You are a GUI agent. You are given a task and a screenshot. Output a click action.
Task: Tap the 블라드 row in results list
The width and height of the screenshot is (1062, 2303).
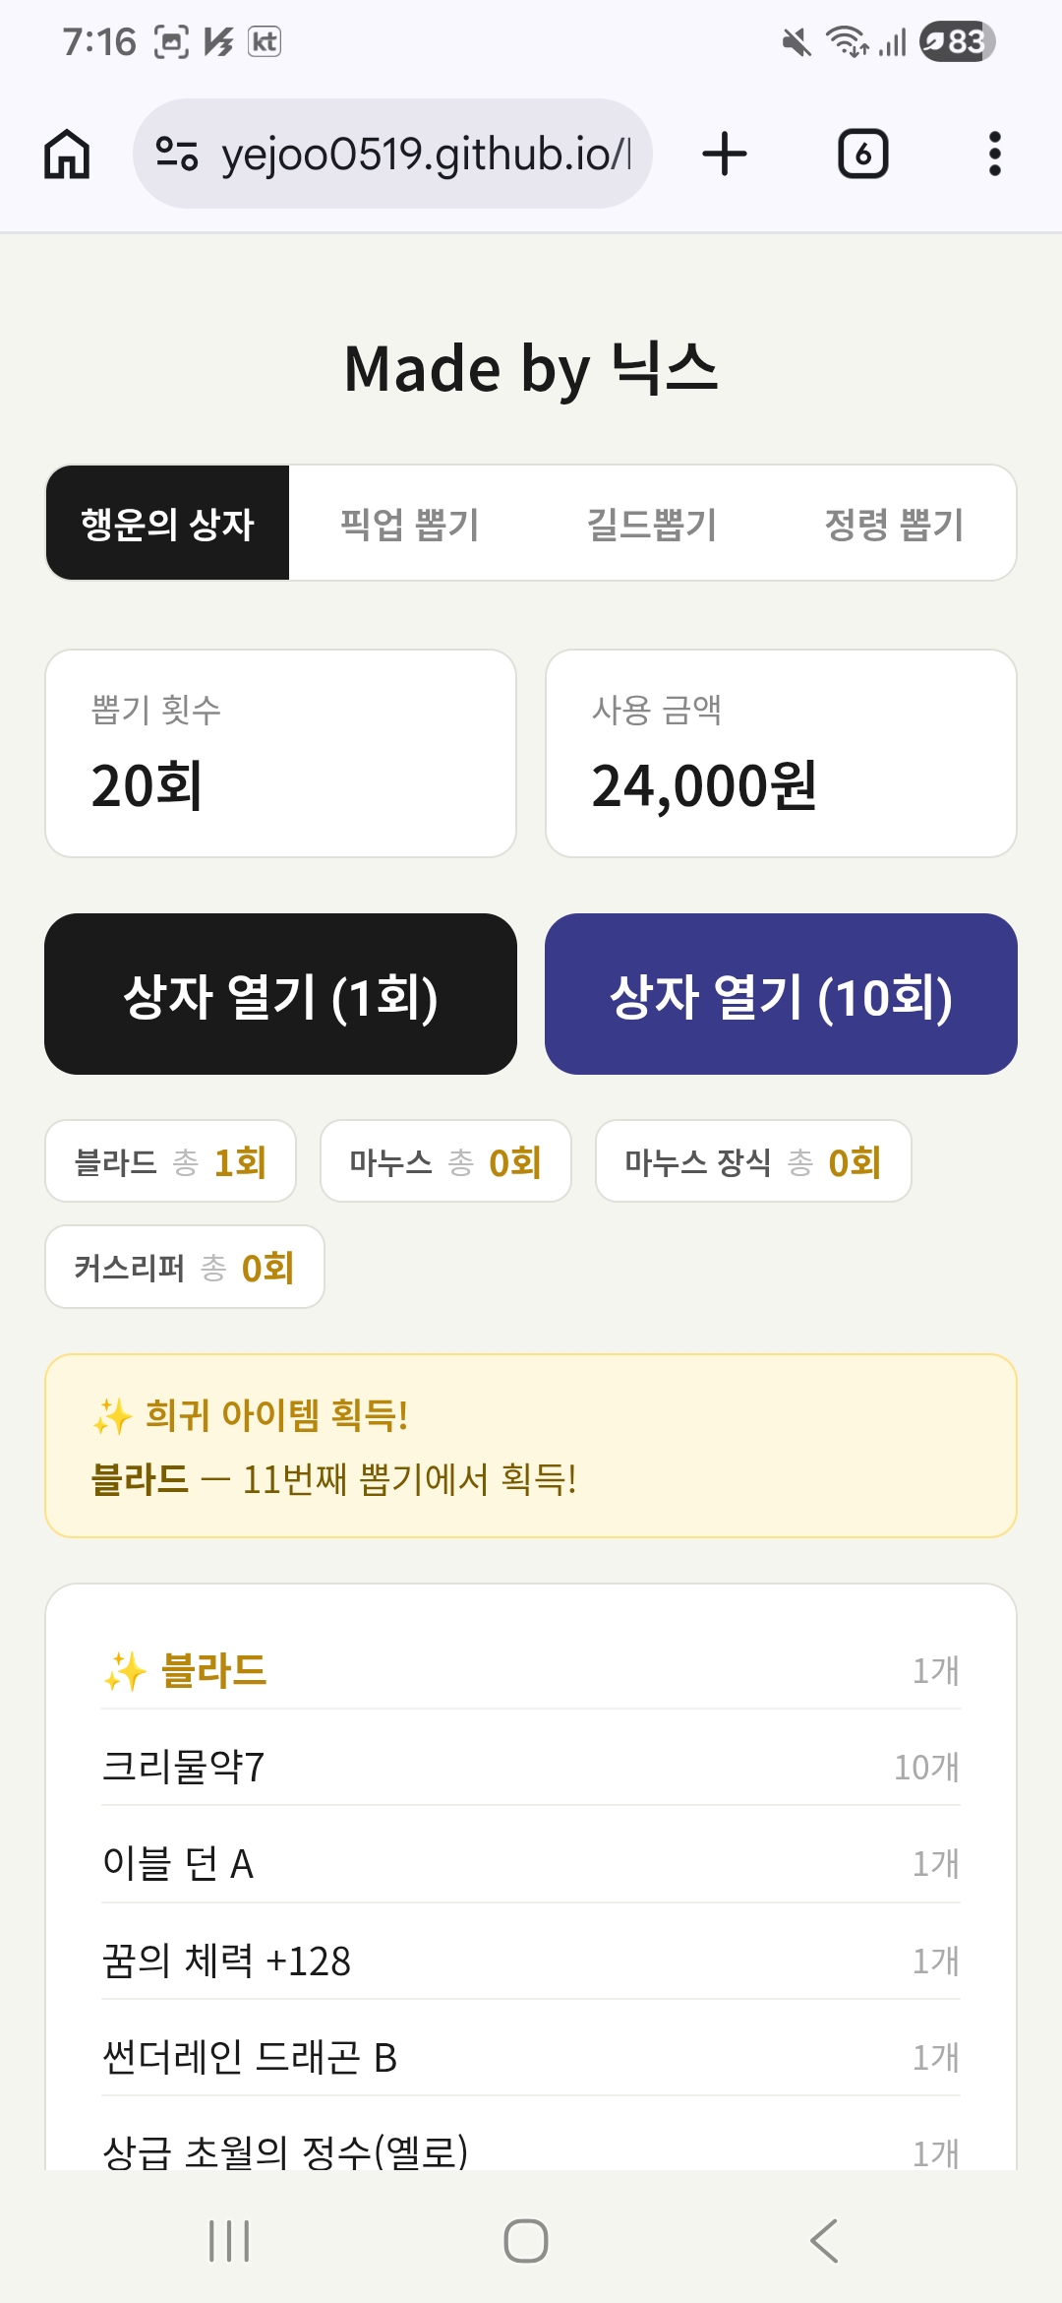tap(530, 1670)
